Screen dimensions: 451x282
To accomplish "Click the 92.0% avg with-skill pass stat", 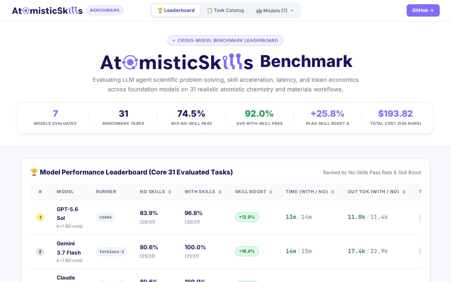I will point(259,118).
